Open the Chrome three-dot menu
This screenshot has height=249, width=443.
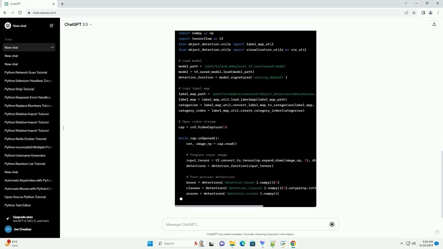click(x=438, y=13)
